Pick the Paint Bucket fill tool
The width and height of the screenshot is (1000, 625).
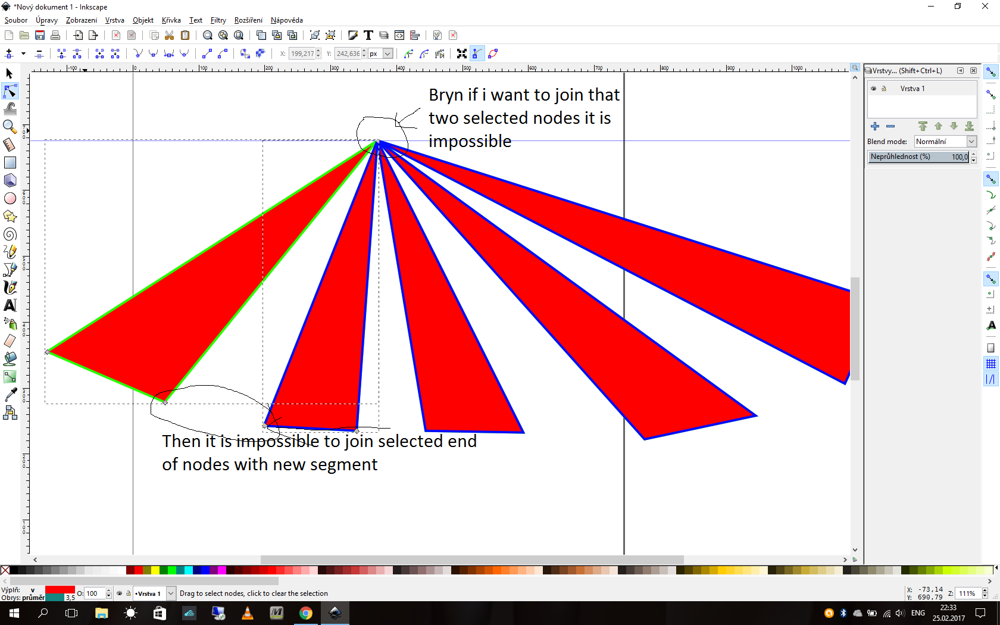pyautogui.click(x=10, y=358)
